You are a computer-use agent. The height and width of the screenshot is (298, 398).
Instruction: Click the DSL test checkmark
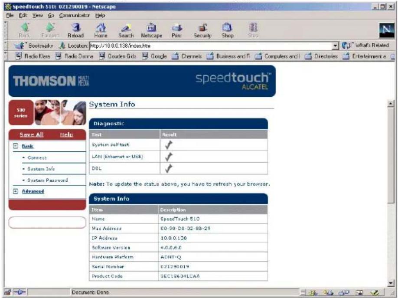point(169,168)
